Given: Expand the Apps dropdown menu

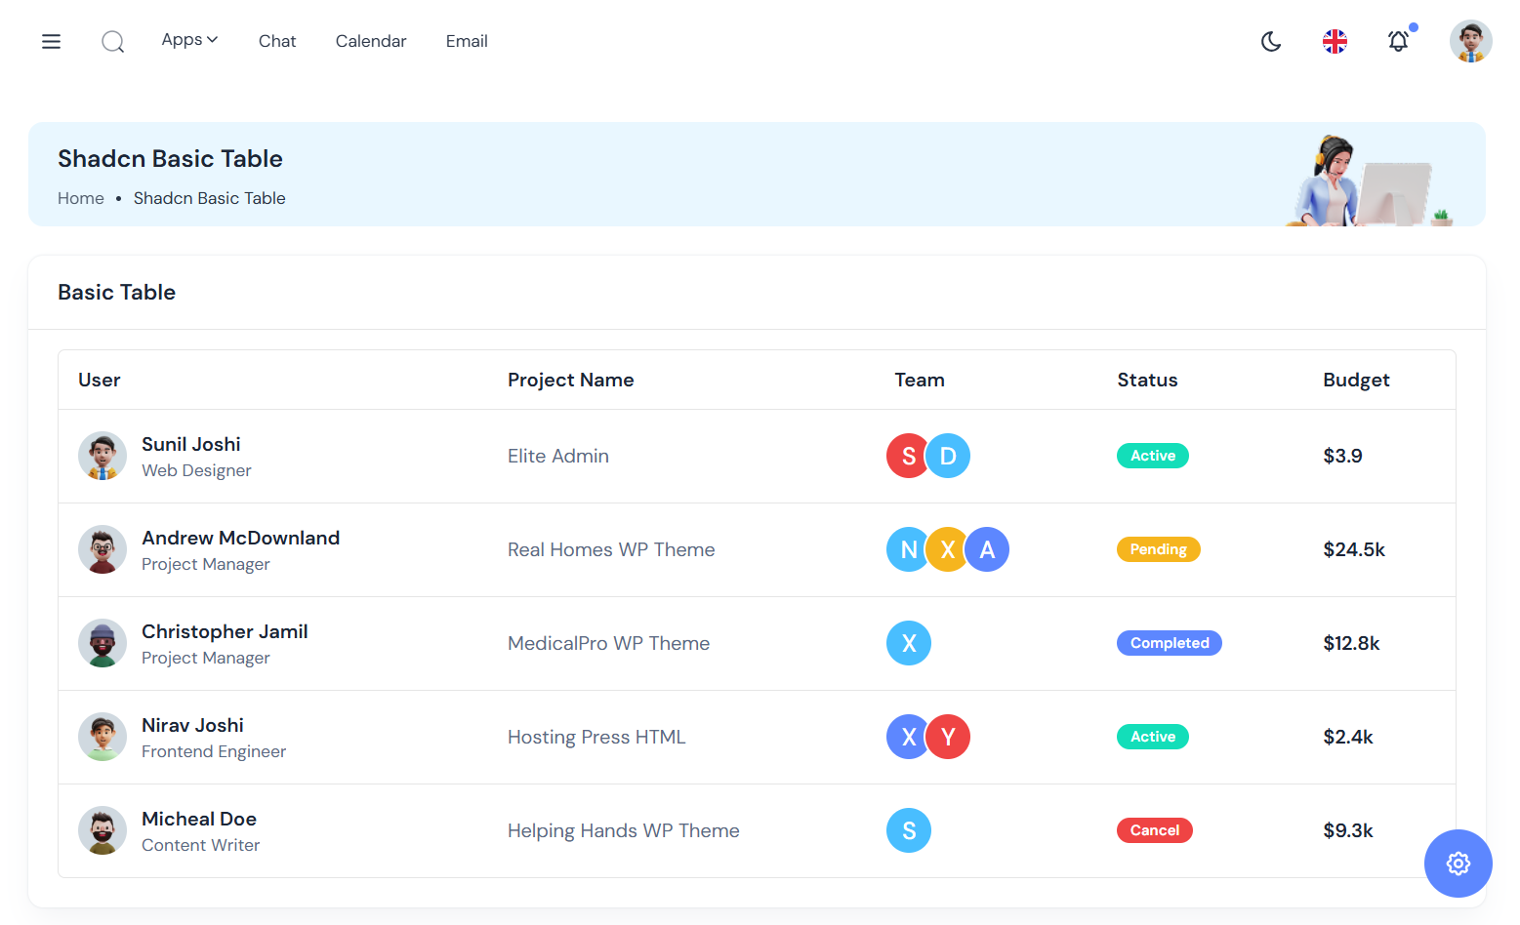Looking at the screenshot, I should point(189,40).
